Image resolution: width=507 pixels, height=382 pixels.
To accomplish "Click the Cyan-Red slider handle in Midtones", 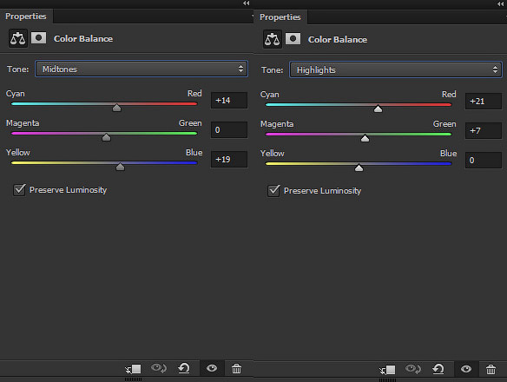I will (x=116, y=108).
